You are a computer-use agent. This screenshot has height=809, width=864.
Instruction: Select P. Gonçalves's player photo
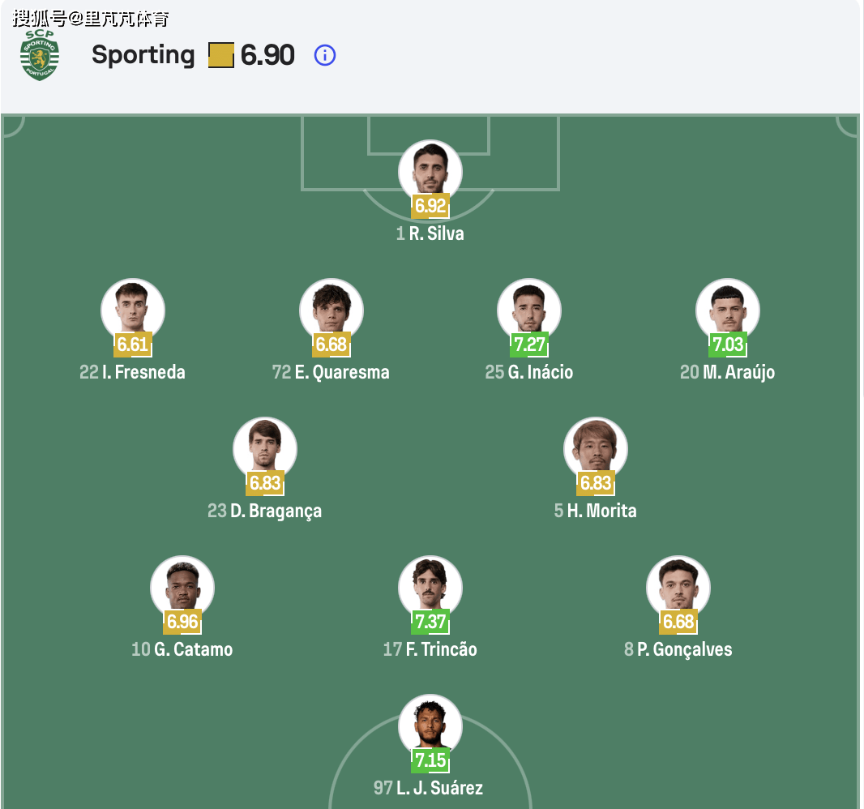tap(678, 587)
